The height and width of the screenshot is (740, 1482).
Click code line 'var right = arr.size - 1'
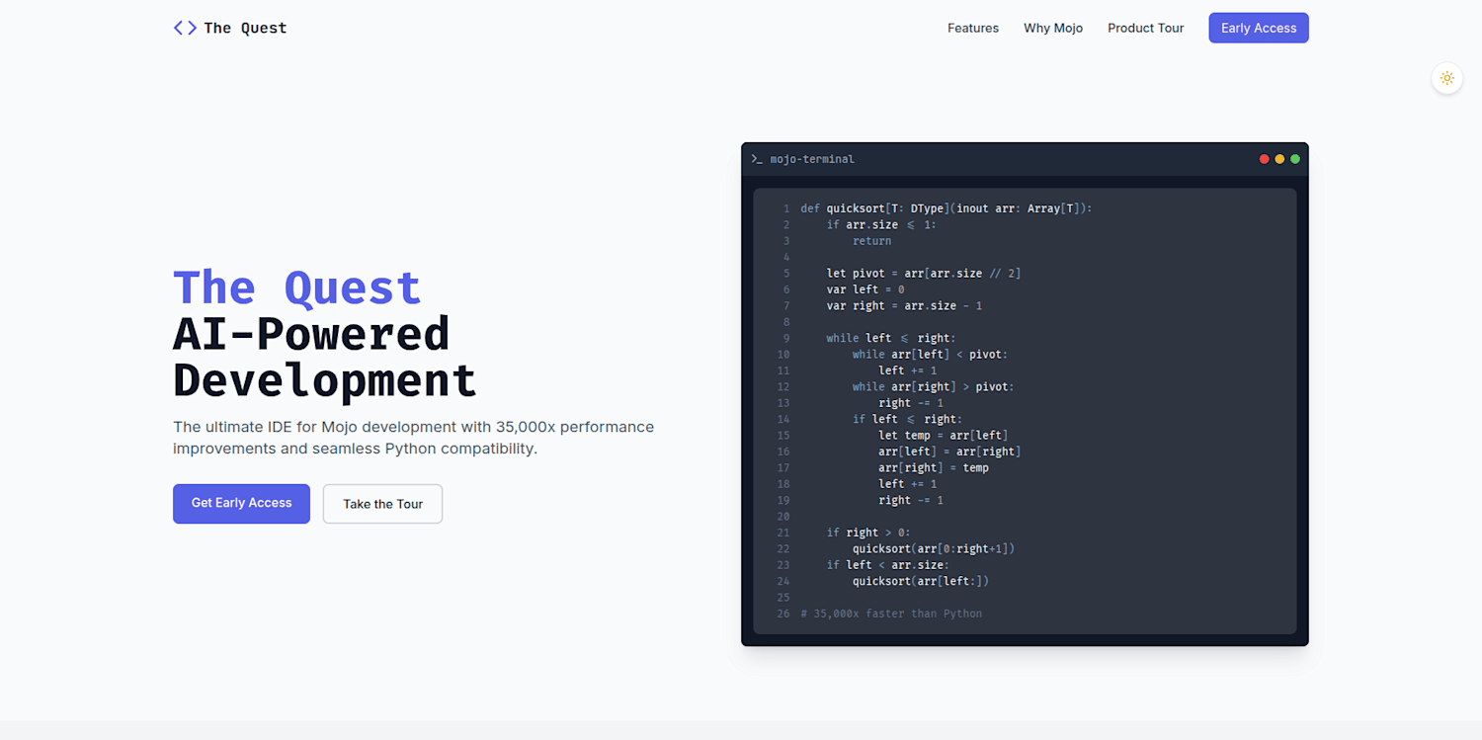[x=905, y=305]
